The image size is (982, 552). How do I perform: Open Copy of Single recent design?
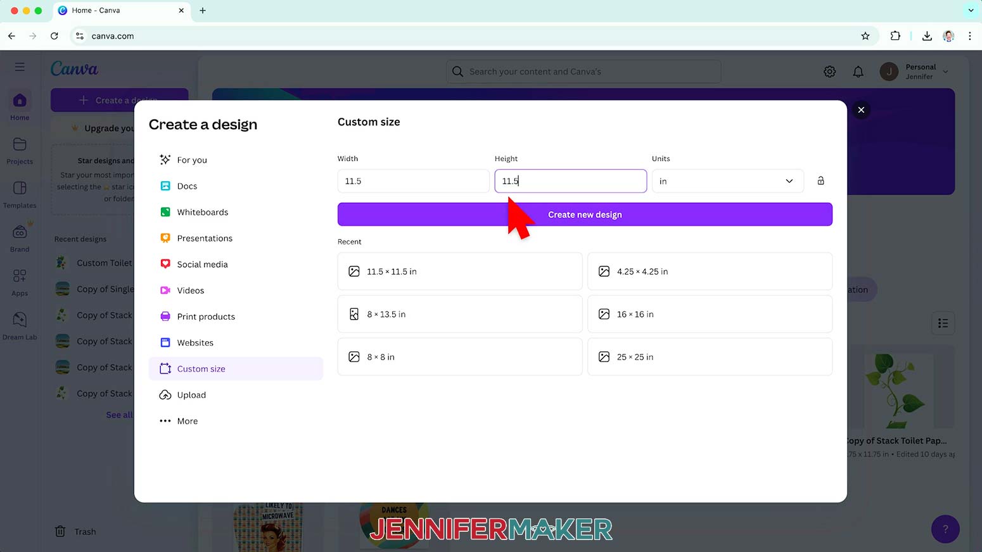pyautogui.click(x=94, y=289)
